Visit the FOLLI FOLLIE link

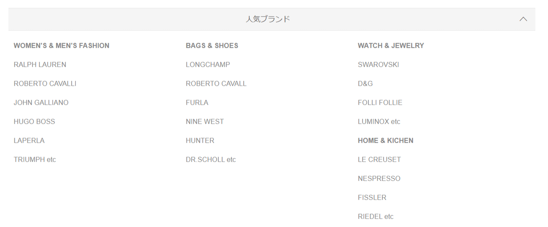tap(380, 103)
